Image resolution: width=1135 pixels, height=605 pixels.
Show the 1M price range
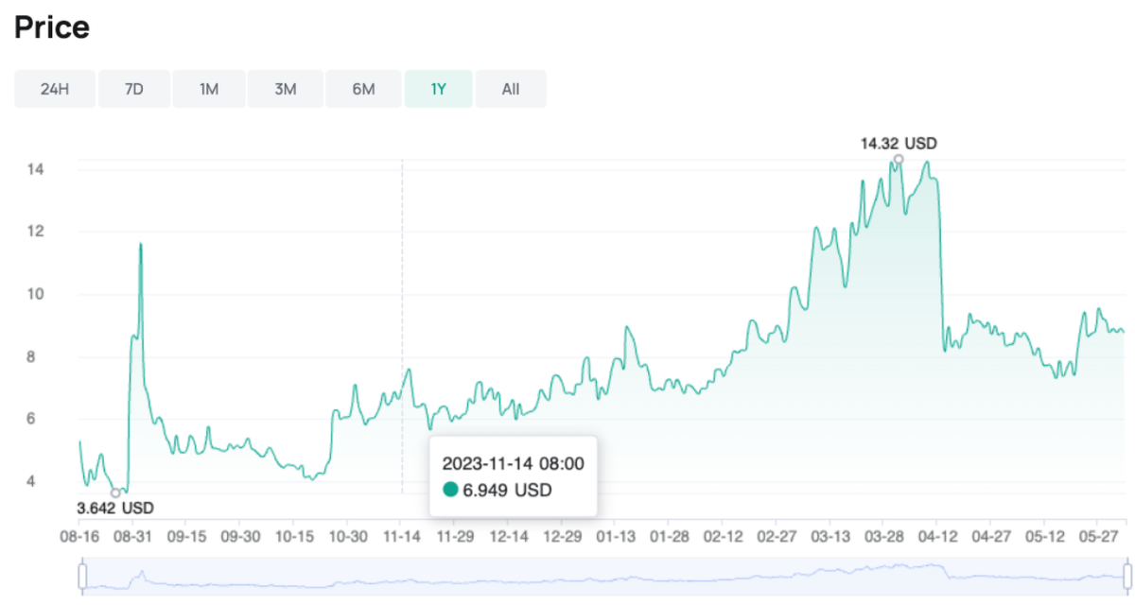pos(209,89)
